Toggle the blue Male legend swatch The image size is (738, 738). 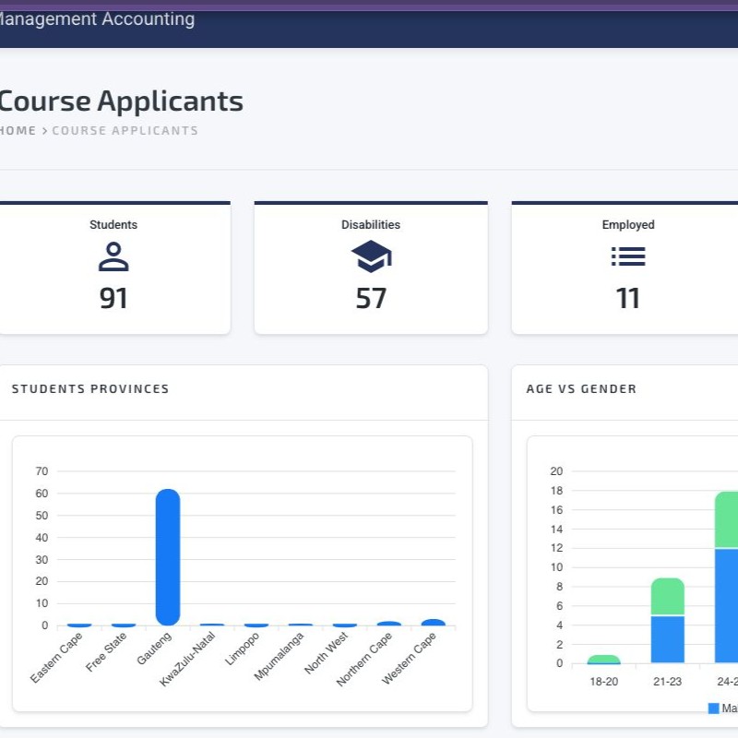713,708
